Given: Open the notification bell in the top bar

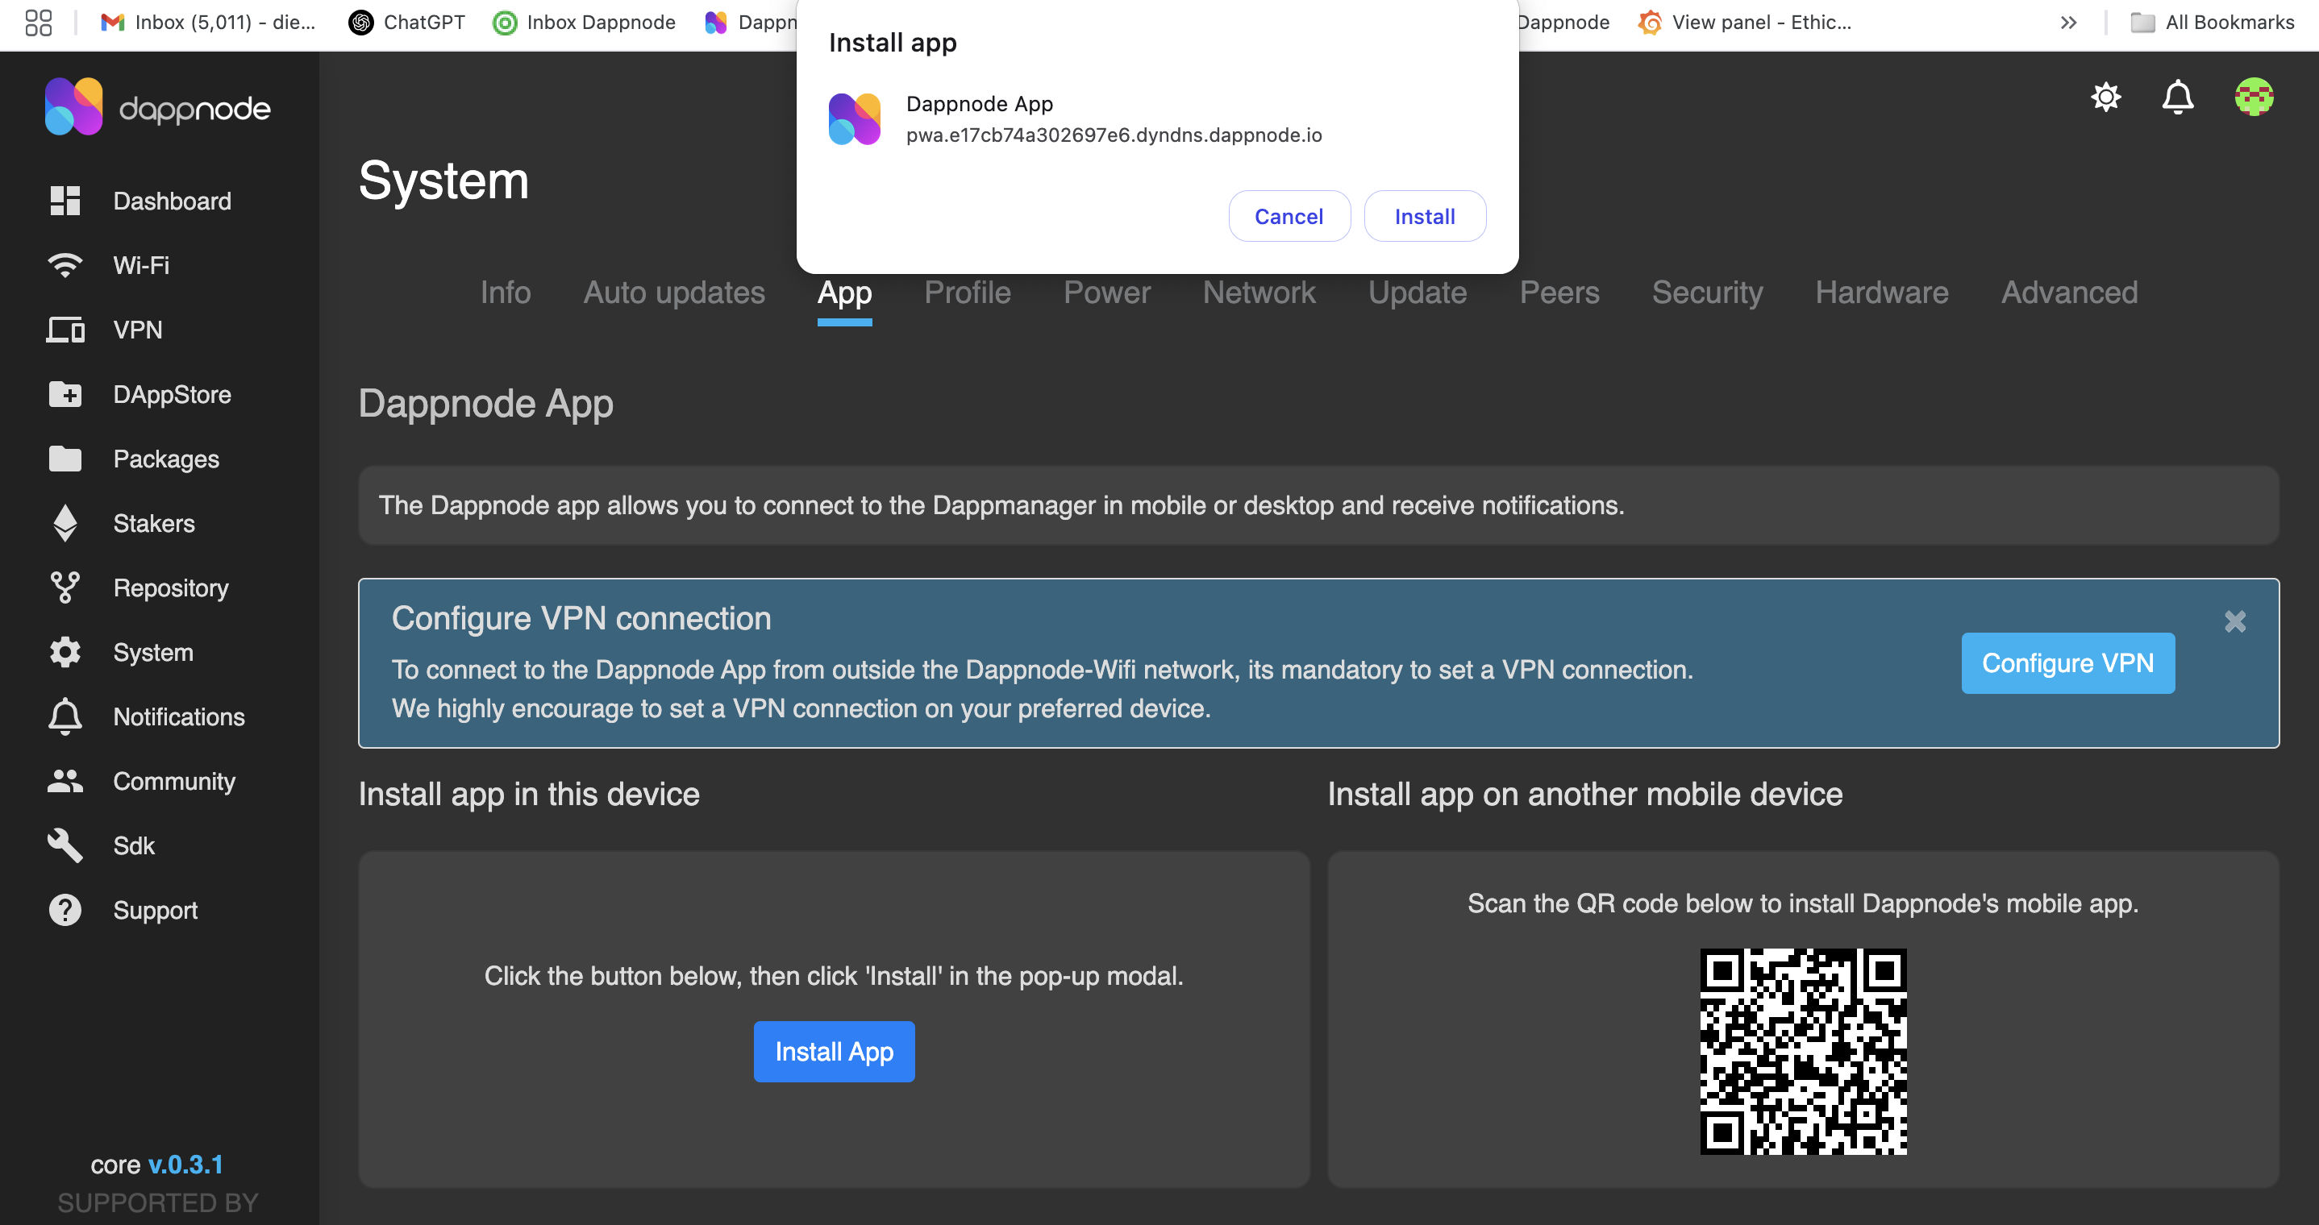Looking at the screenshot, I should pyautogui.click(x=2178, y=98).
